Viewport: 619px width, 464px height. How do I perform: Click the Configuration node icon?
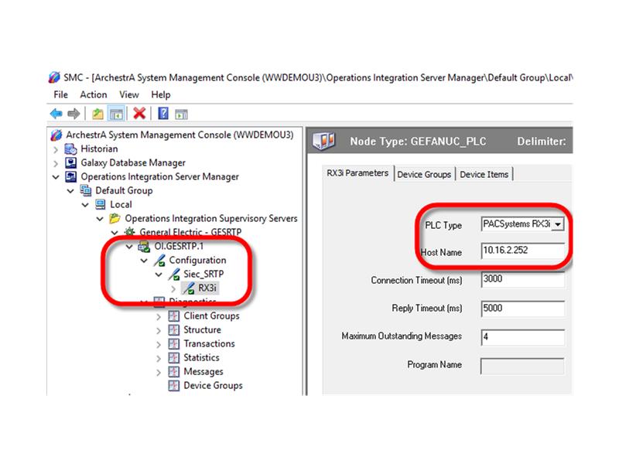pyautogui.click(x=159, y=261)
